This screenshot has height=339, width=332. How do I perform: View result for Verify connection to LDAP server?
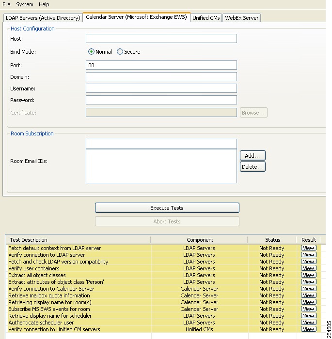click(308, 255)
